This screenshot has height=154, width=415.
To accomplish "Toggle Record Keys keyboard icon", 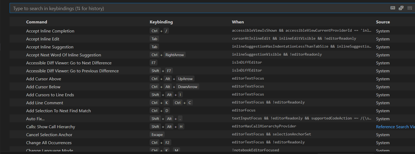I will 393,8.
